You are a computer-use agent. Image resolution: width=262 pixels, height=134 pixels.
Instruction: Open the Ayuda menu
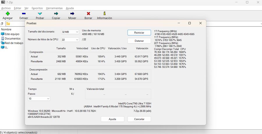[x=70, y=8]
